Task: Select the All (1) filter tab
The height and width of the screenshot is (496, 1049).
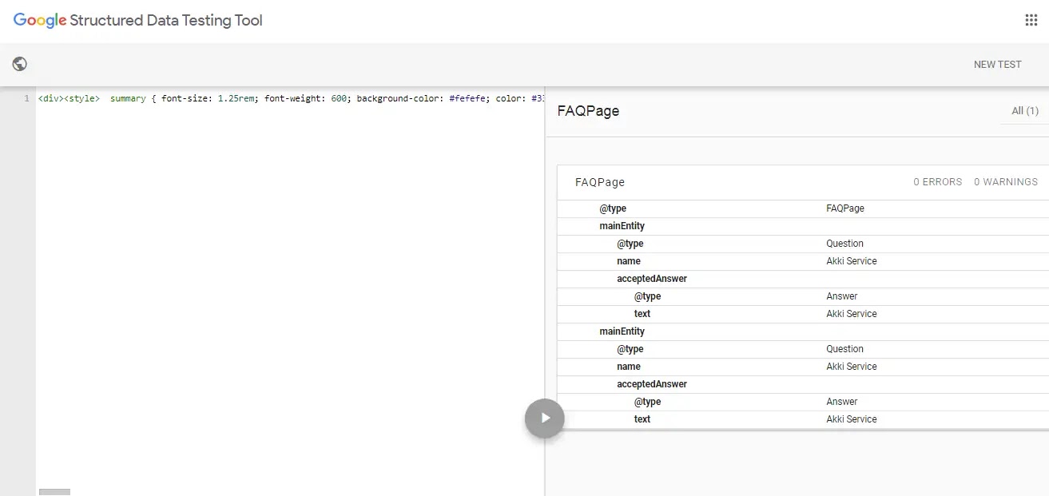Action: (1025, 111)
